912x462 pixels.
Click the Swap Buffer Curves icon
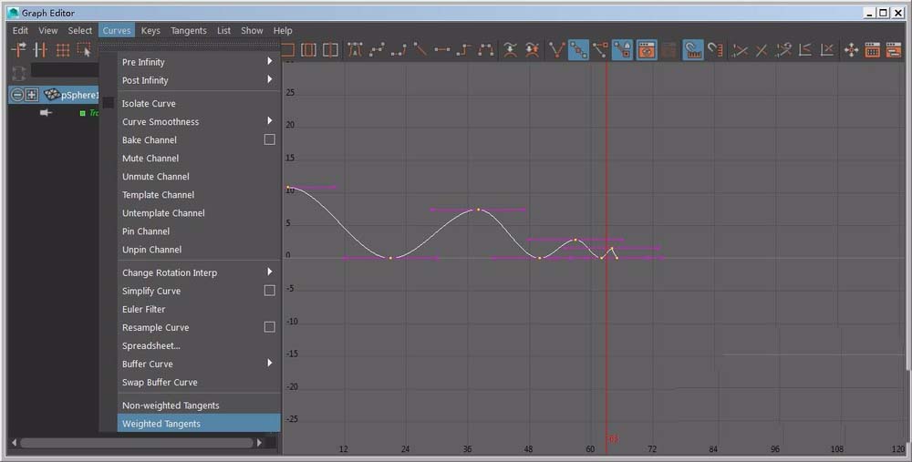[532, 50]
